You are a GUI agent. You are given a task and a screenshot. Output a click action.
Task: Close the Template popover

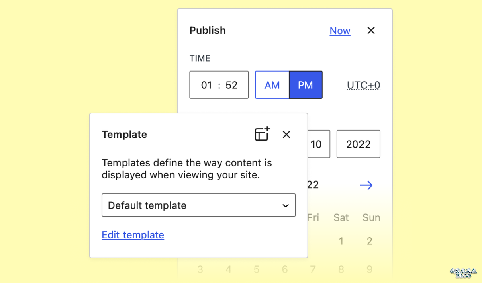tap(286, 134)
